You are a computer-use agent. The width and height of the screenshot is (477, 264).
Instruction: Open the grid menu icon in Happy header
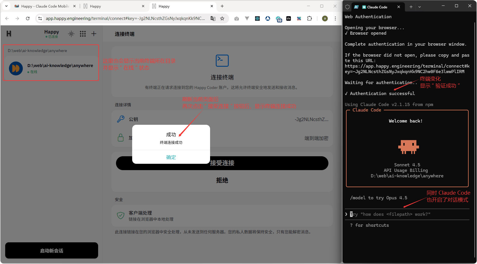tap(83, 34)
